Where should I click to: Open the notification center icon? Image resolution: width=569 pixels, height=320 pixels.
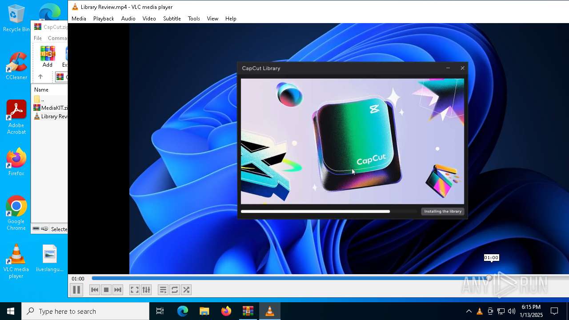[554, 311]
